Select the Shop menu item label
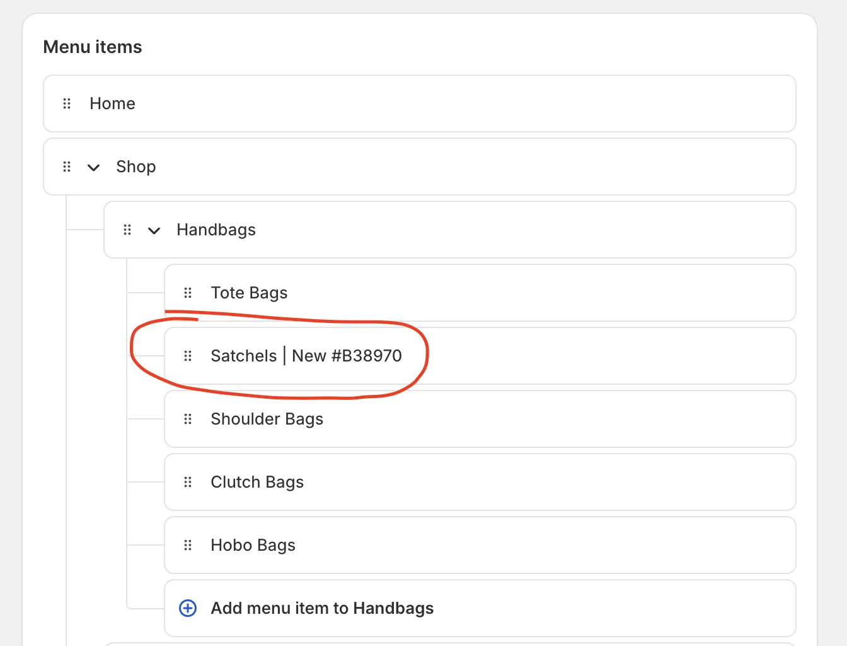The width and height of the screenshot is (847, 646). [x=135, y=167]
